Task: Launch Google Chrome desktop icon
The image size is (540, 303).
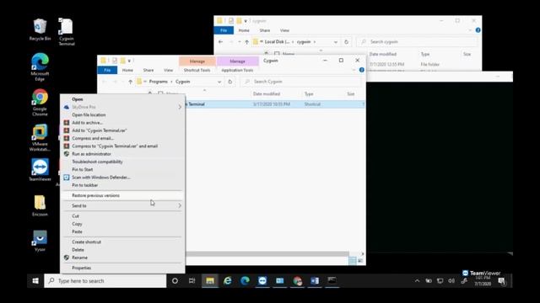Action: [x=40, y=103]
